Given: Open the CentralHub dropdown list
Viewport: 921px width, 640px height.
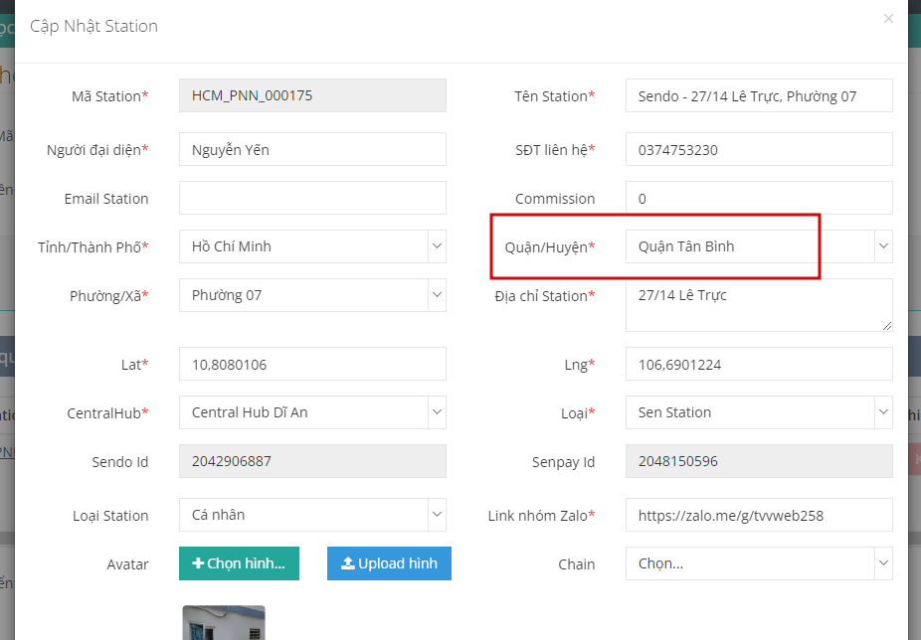Looking at the screenshot, I should click(437, 412).
